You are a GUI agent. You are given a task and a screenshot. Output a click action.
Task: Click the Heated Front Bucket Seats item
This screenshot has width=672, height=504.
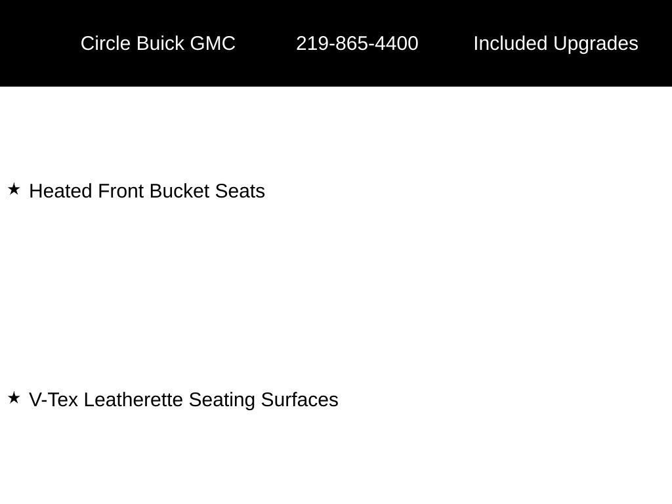pyautogui.click(x=147, y=191)
